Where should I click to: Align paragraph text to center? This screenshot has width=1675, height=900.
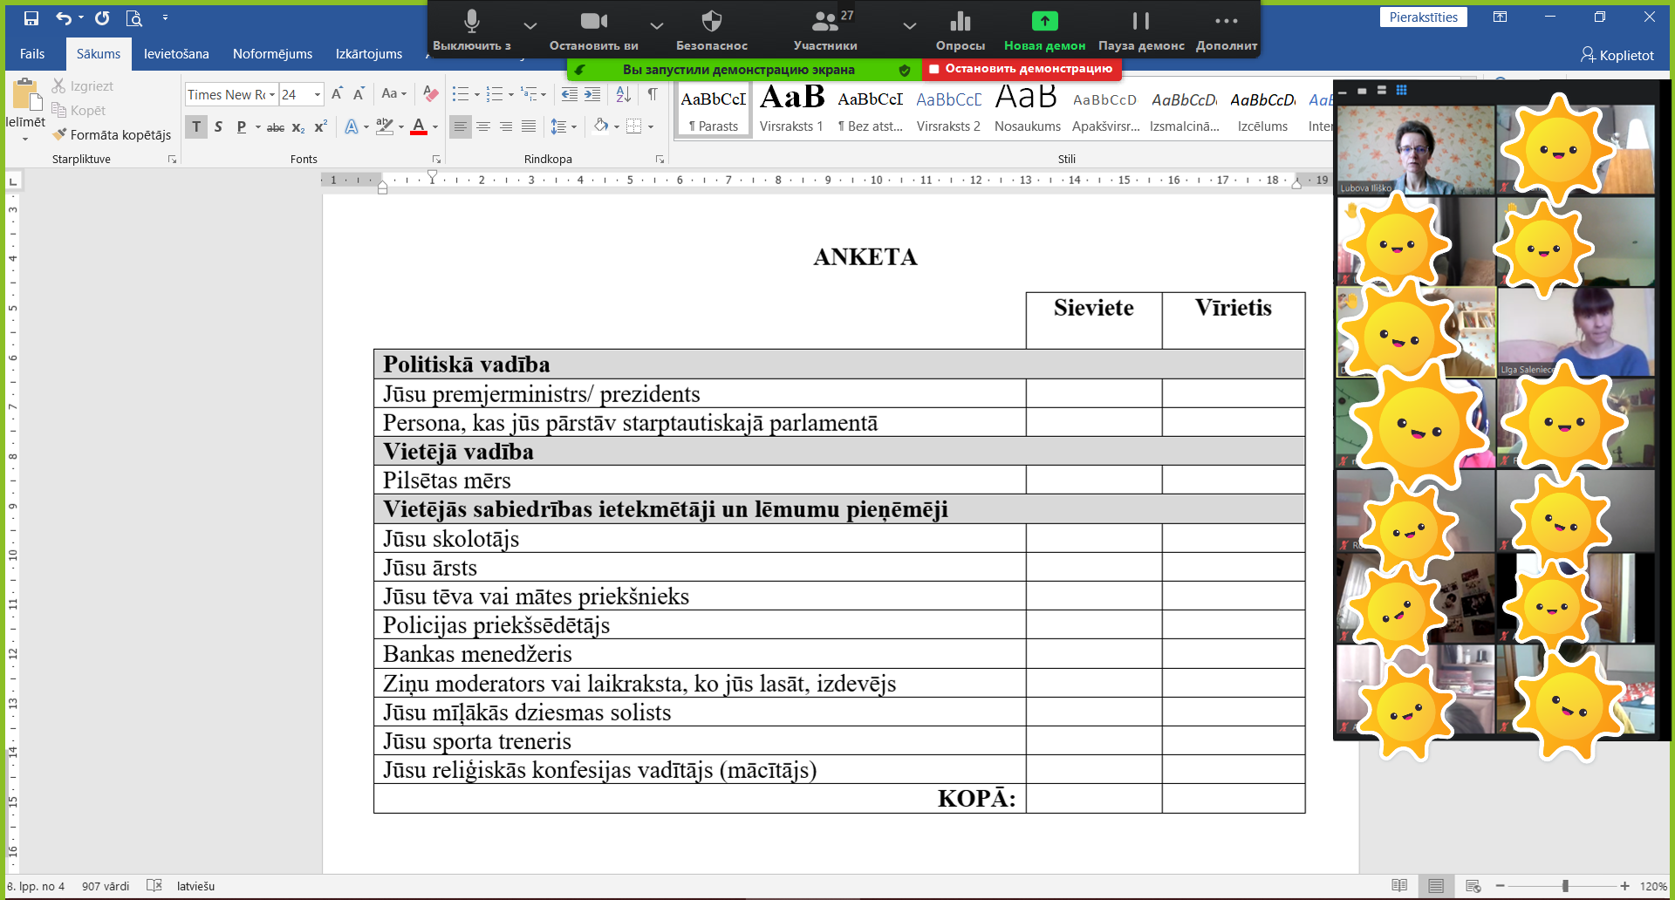point(483,126)
